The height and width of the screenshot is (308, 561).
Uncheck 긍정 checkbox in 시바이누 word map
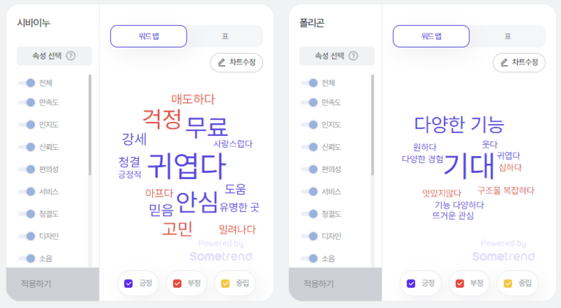(128, 283)
